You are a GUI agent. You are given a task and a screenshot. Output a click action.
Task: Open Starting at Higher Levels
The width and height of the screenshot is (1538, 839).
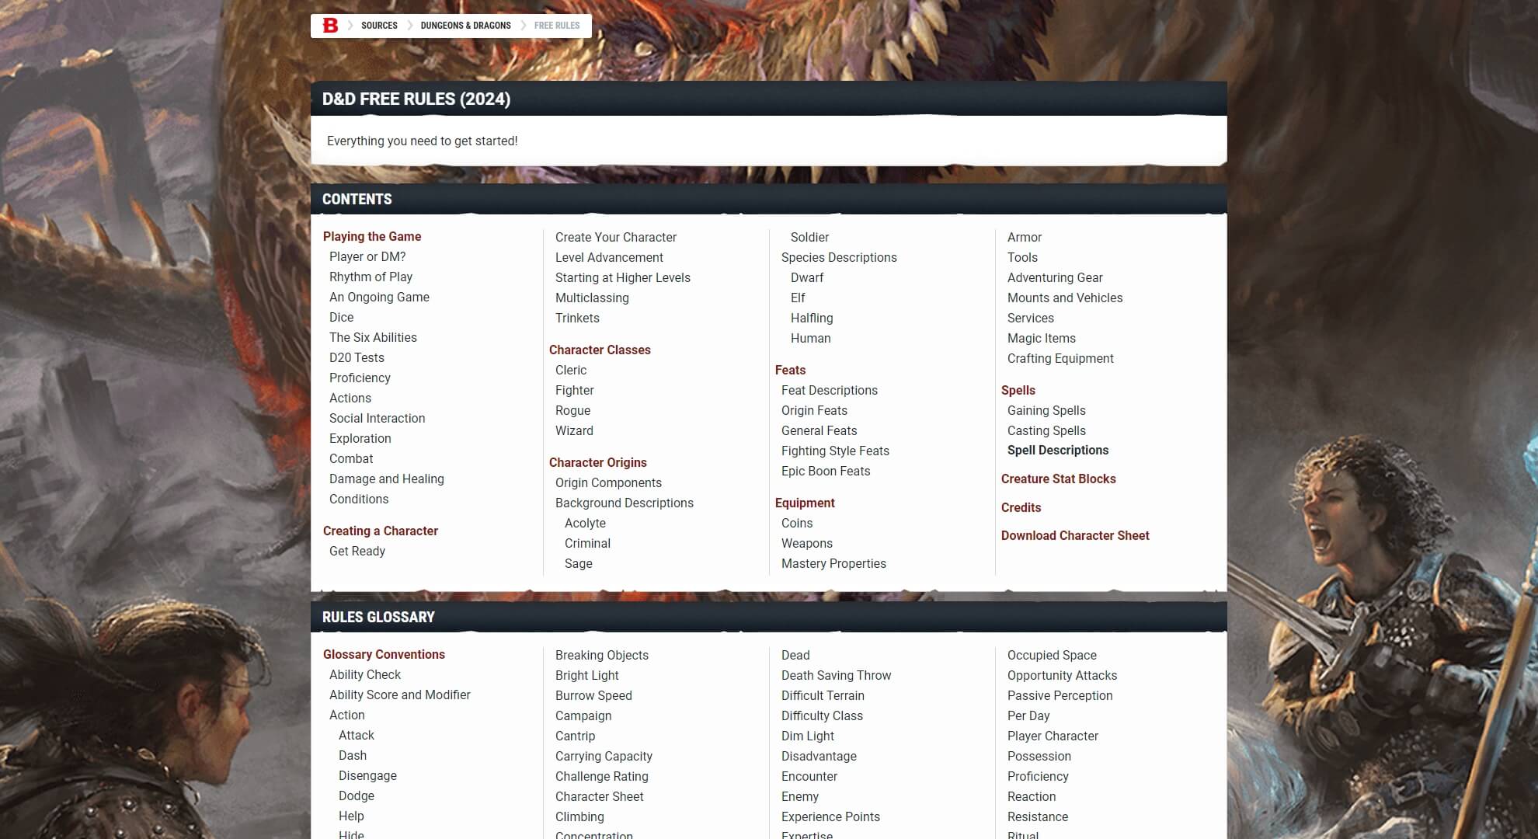(x=623, y=277)
